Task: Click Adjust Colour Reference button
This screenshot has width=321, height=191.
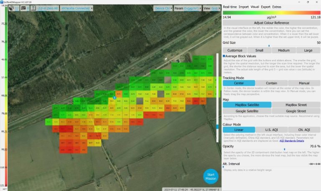Action: (271, 23)
